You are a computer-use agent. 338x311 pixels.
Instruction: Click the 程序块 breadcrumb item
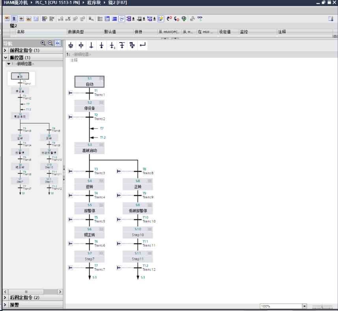(94, 3)
